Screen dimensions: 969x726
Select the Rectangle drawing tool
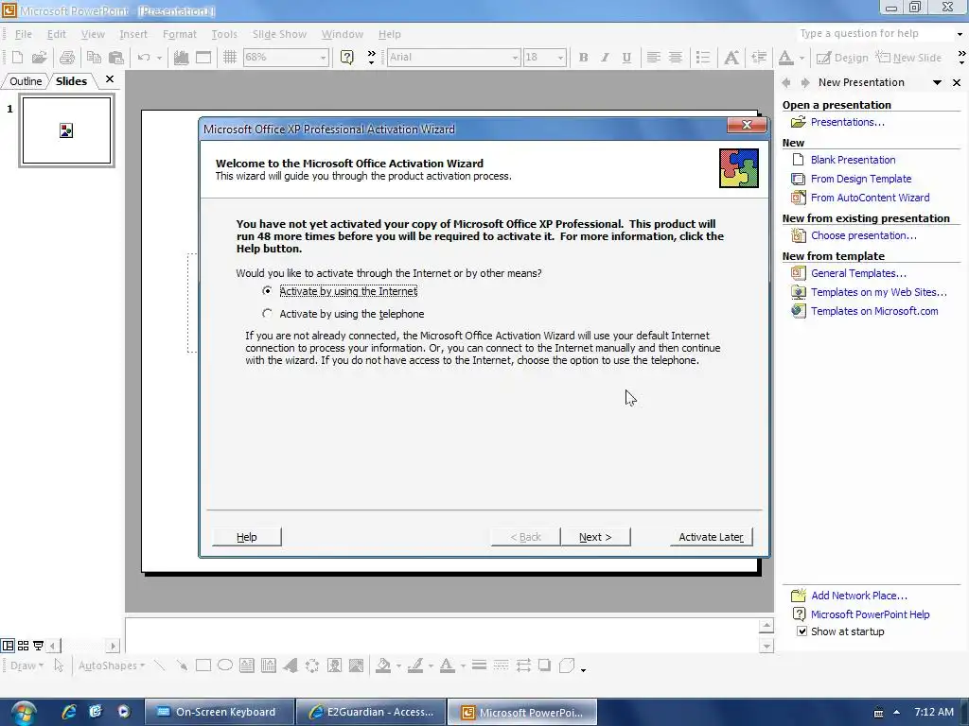point(203,665)
